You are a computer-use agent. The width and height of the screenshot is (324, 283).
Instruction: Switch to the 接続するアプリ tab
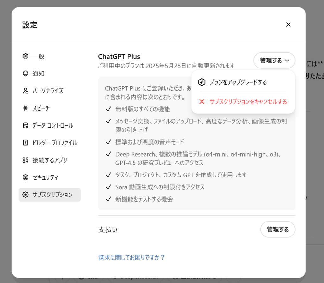coord(50,160)
